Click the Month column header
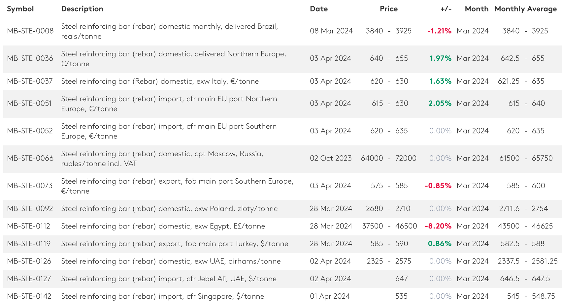Screen dimensions: 562x301 coord(476,9)
